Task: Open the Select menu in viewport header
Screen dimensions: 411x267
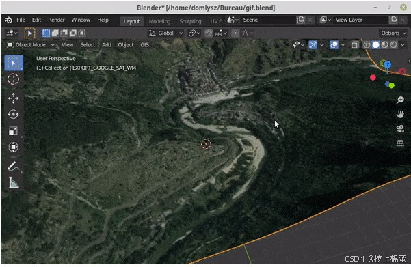Action: click(x=88, y=45)
